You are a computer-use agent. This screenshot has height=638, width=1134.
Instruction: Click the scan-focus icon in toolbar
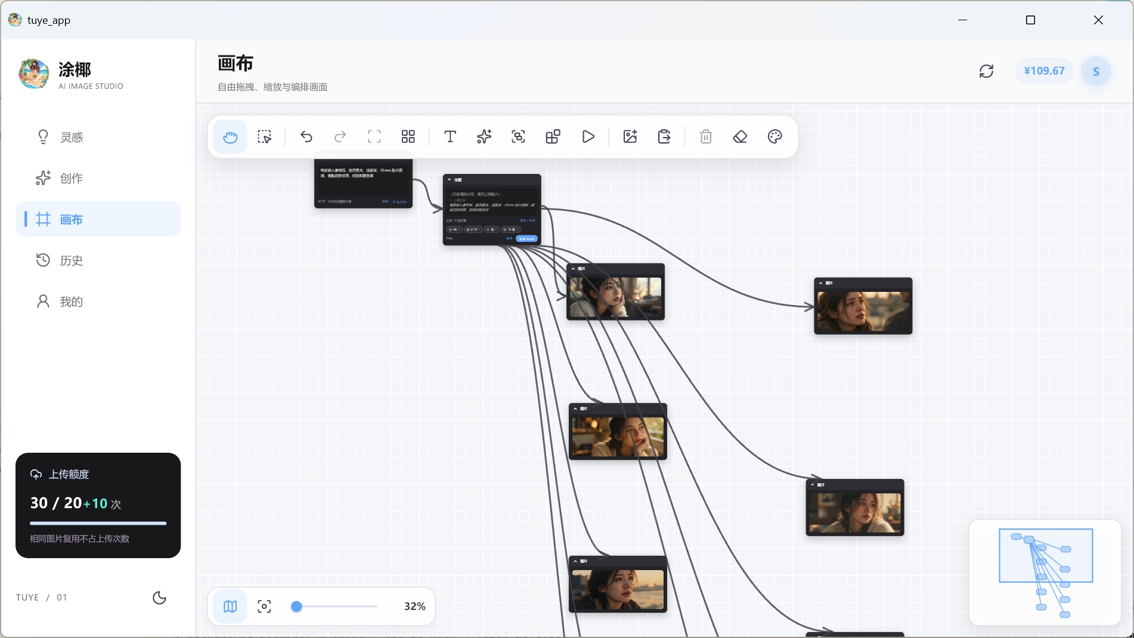pos(519,137)
